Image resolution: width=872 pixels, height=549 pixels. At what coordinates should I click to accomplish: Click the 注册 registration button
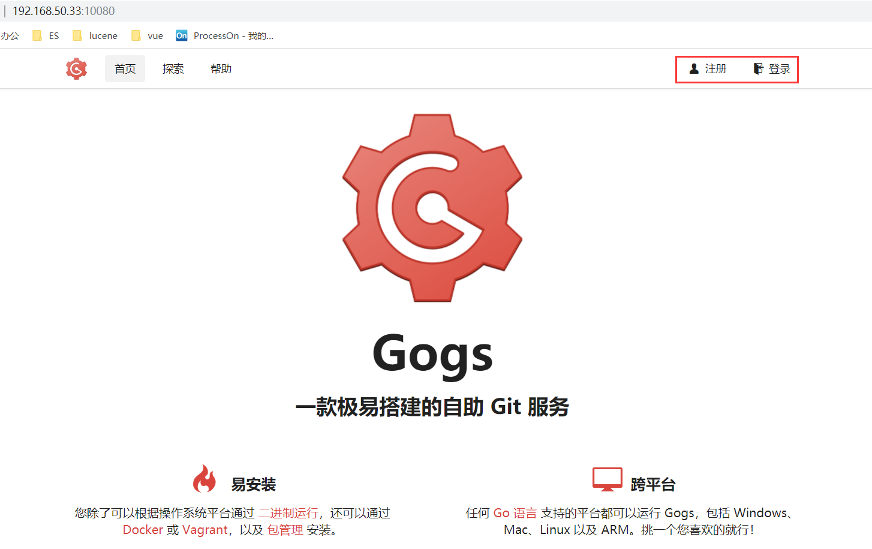(715, 68)
